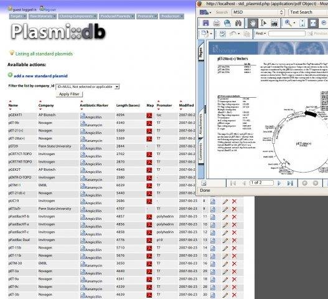Click the Apply Filter button
This screenshot has width=328, height=299.
coord(69,94)
